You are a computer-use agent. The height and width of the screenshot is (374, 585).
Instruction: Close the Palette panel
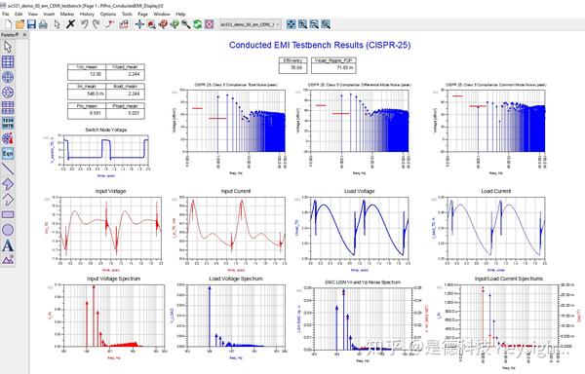pos(24,35)
